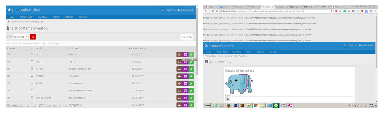Sign Out in left window

pos(83,17)
